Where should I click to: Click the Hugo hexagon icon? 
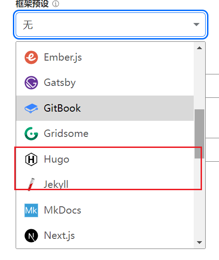[31, 159]
